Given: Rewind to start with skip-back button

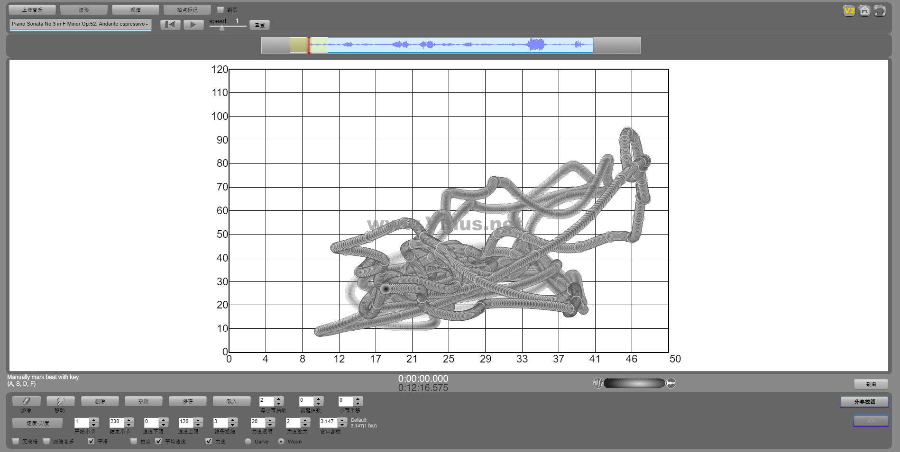Looking at the screenshot, I should 170,25.
